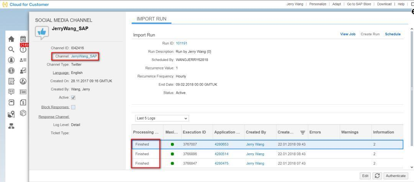Viewport: 414px width, 182px height.
Task: Open the person-in-circle icon in sidebar
Action: point(11,60)
